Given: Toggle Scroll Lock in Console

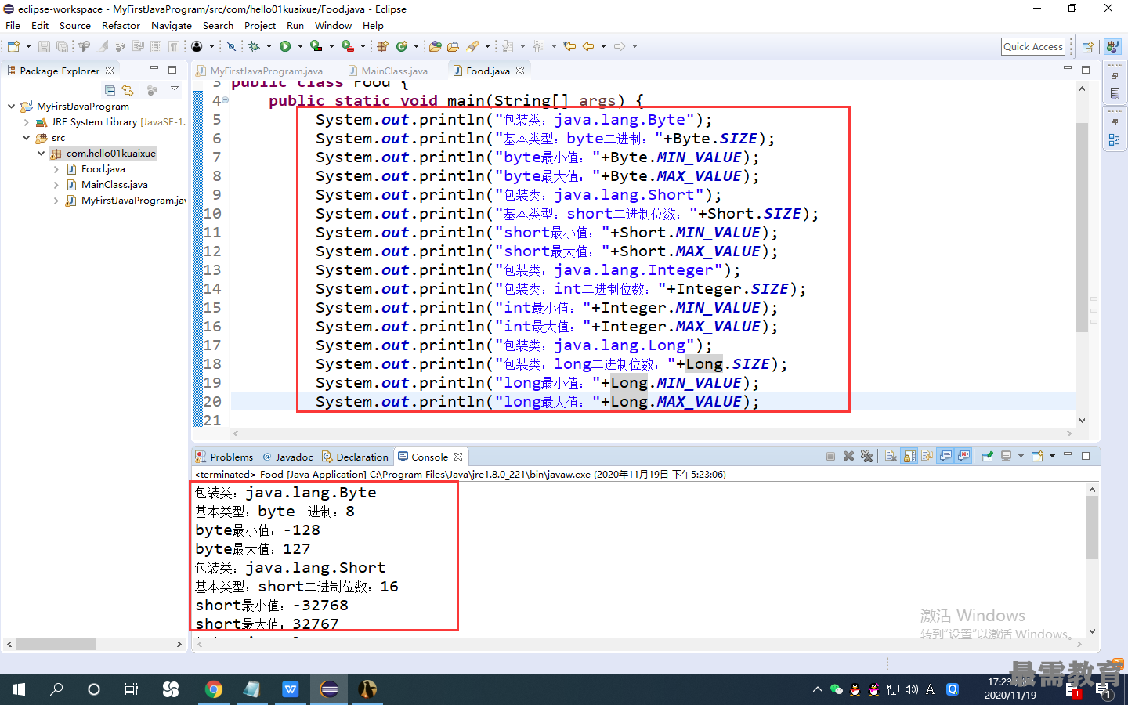Looking at the screenshot, I should click(x=909, y=456).
